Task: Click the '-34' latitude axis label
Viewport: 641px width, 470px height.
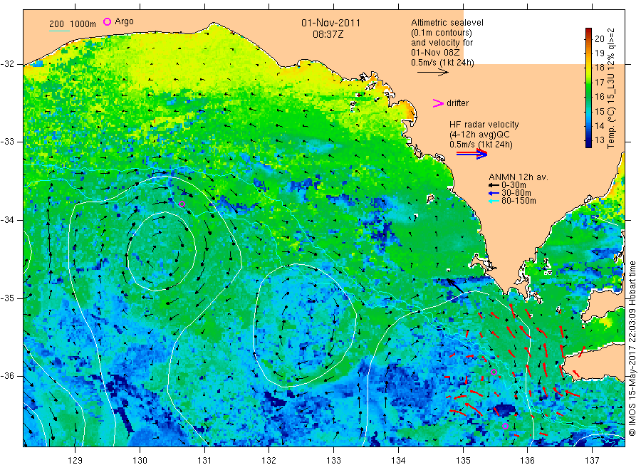Action: [x=7, y=220]
